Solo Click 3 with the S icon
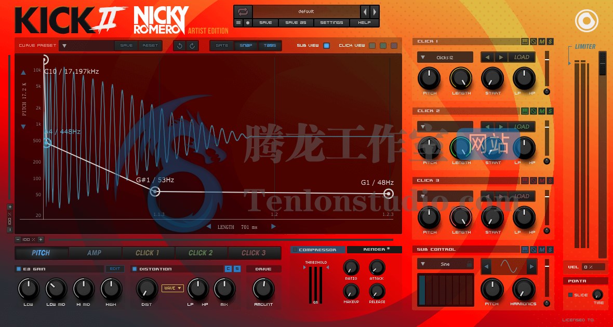The height and width of the screenshot is (327, 613). 550,181
